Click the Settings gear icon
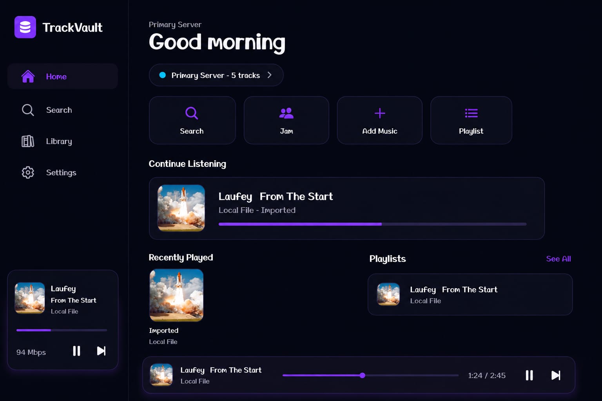The image size is (602, 401). pos(28,172)
